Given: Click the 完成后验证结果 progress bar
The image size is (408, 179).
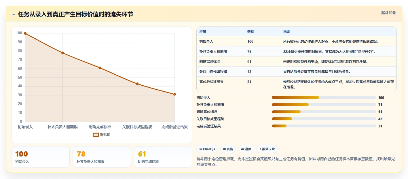Looking at the screenshot, I should pos(324,126).
